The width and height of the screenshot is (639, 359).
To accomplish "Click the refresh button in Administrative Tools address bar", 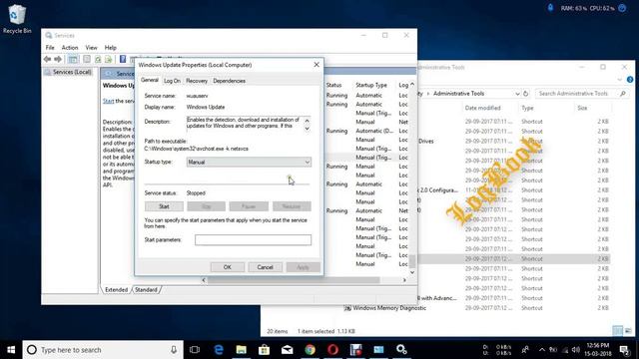I will 526,94.
